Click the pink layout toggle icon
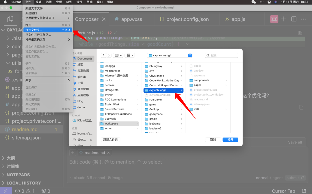Image resolution: width=312 pixels, height=194 pixels. pos(274,19)
